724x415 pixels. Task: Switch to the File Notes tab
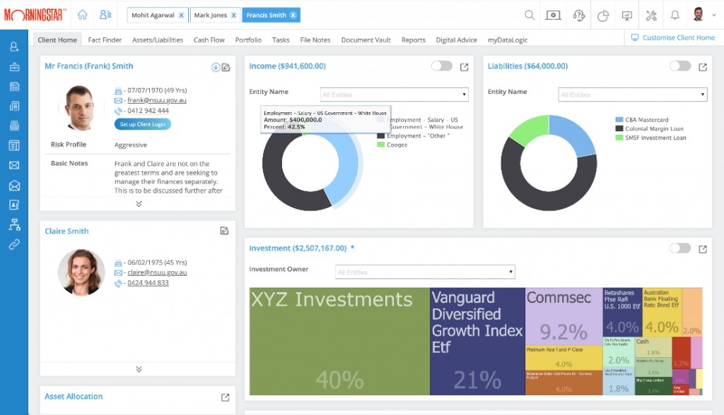315,40
